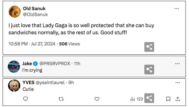Reply to YVES's tweet with the comment icon
The height and width of the screenshot is (107, 189).
coord(25,99)
